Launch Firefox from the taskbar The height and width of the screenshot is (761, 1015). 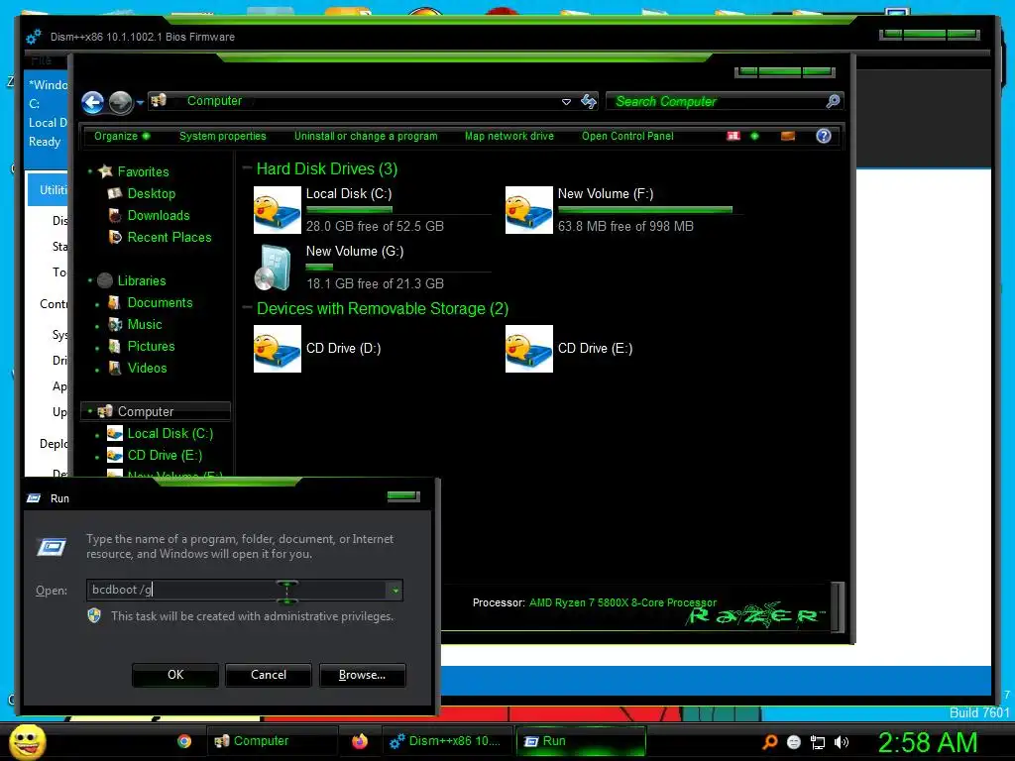click(x=359, y=741)
